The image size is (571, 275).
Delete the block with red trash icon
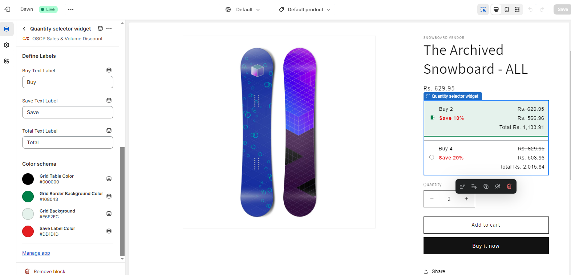[x=509, y=186]
